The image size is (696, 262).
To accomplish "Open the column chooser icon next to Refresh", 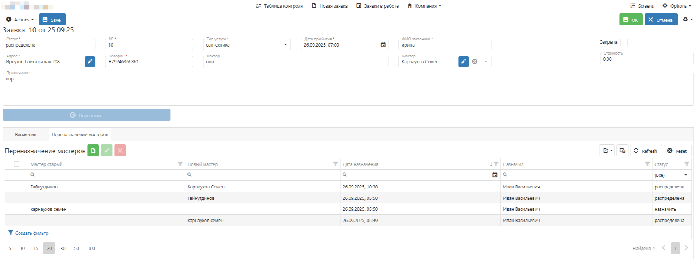I will (x=622, y=151).
